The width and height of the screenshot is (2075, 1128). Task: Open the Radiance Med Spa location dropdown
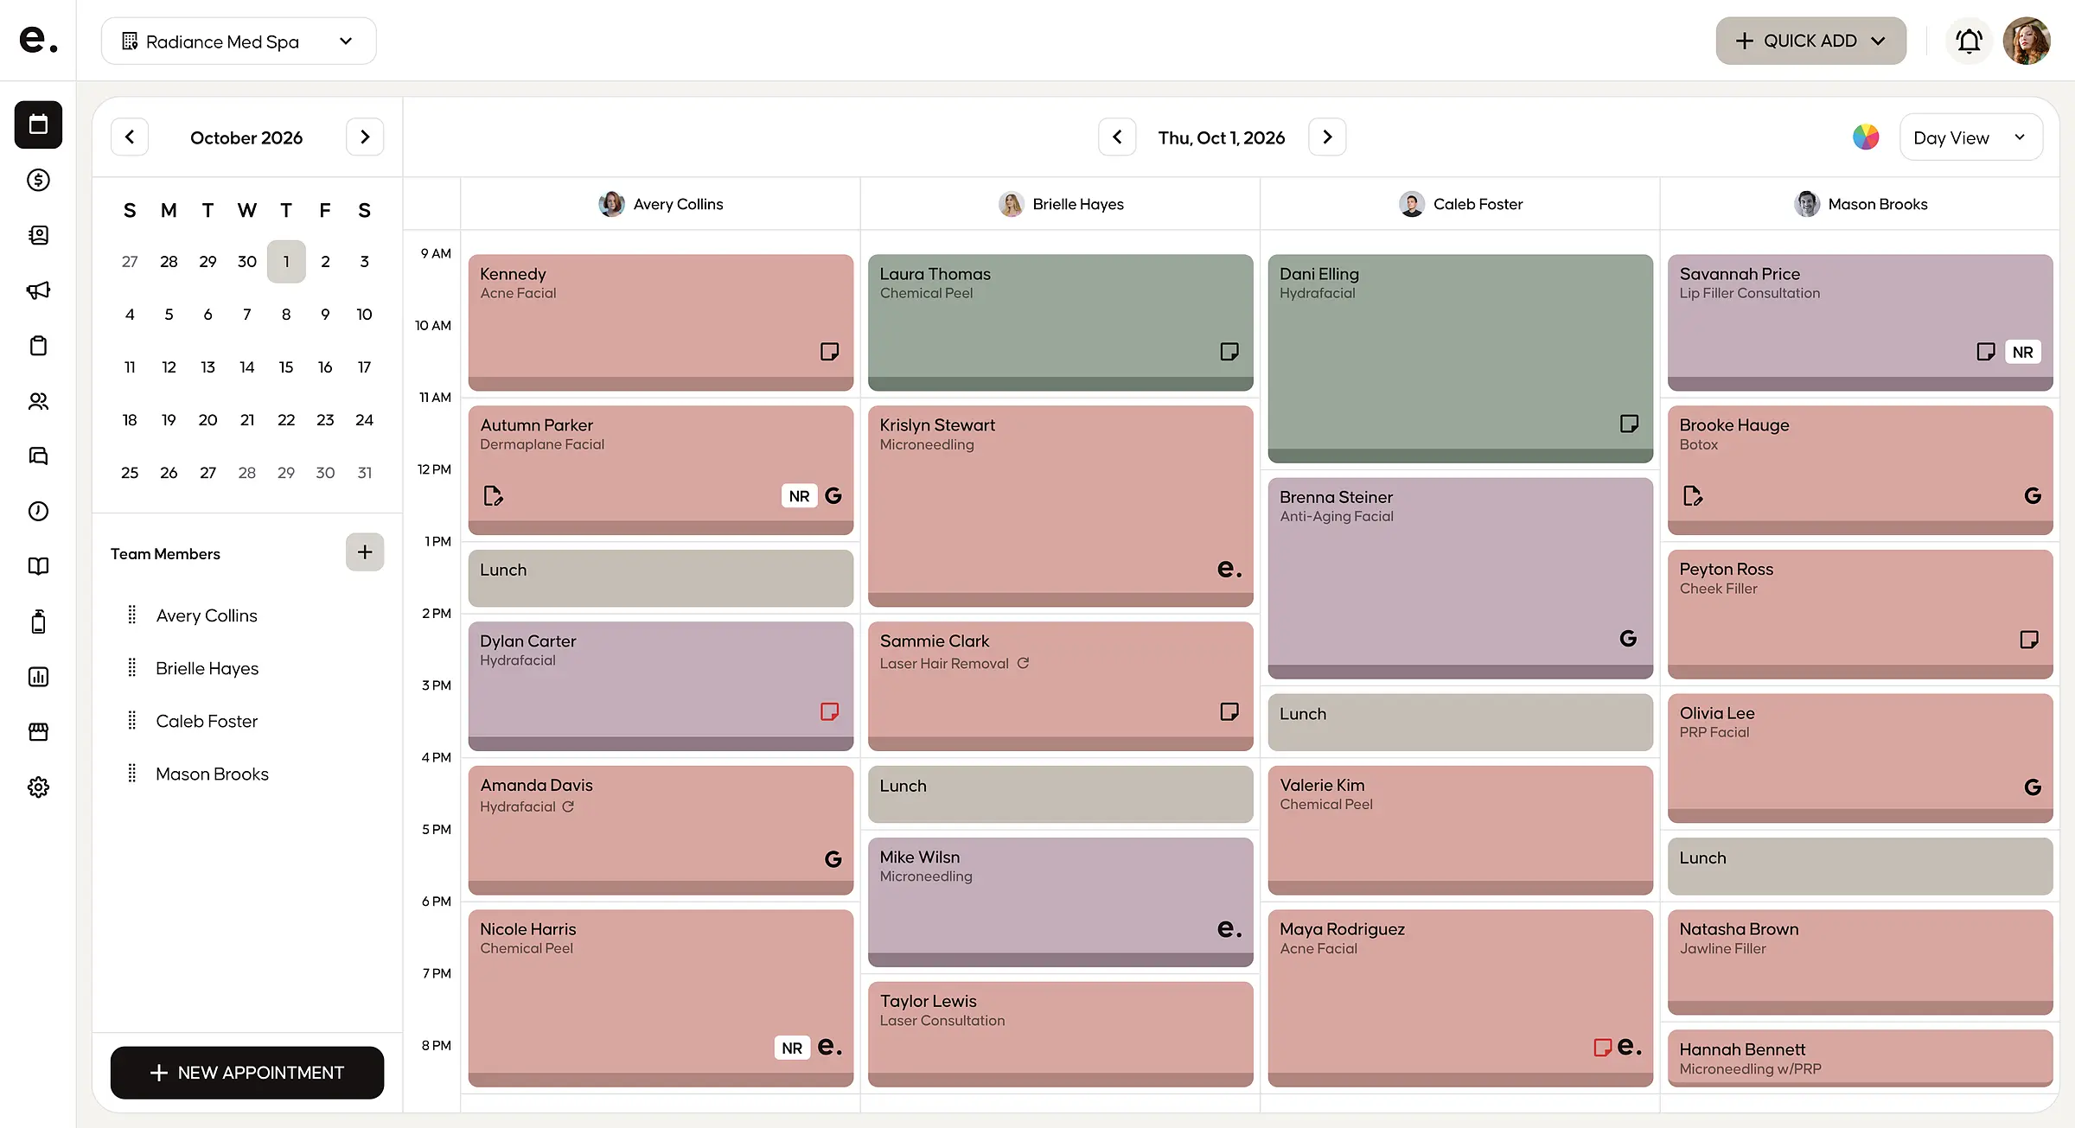pyautogui.click(x=239, y=41)
